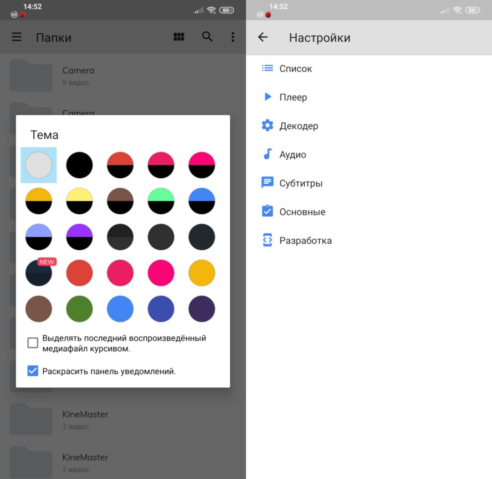
Task: Click the Разработка code icon
Action: 267,240
